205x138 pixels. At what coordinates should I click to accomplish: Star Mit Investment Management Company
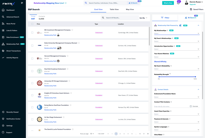(72, 30)
